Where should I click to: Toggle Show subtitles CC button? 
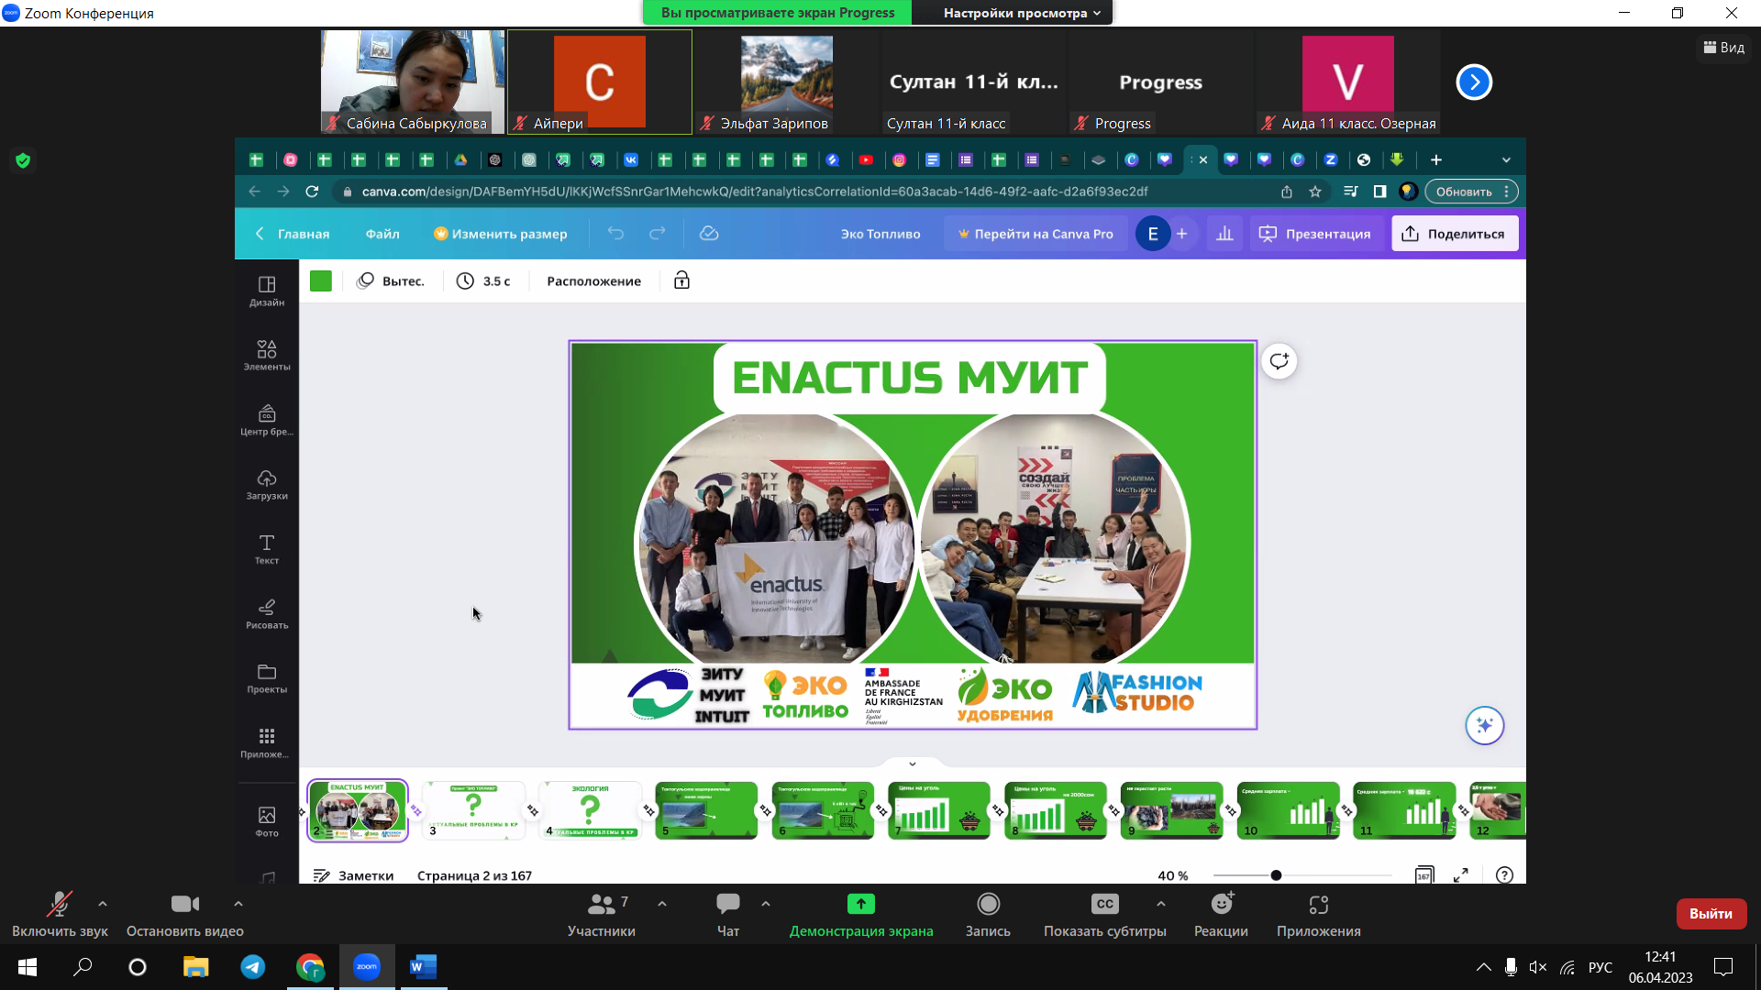coord(1105,915)
